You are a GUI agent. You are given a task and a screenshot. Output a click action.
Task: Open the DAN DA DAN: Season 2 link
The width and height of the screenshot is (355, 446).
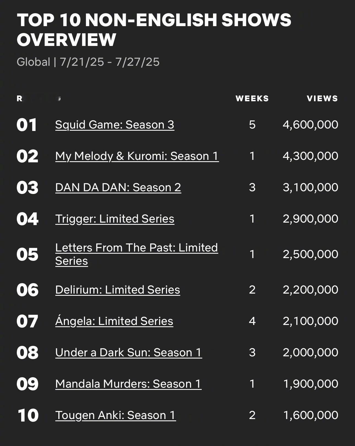118,187
